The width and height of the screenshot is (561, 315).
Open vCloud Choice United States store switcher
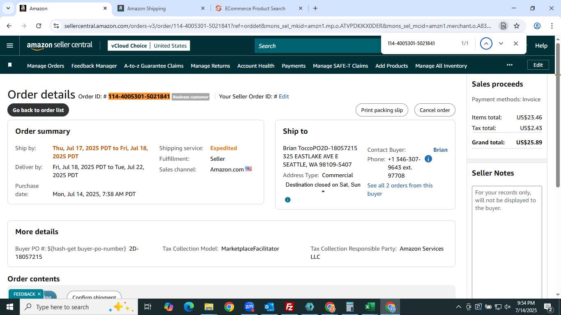[149, 46]
